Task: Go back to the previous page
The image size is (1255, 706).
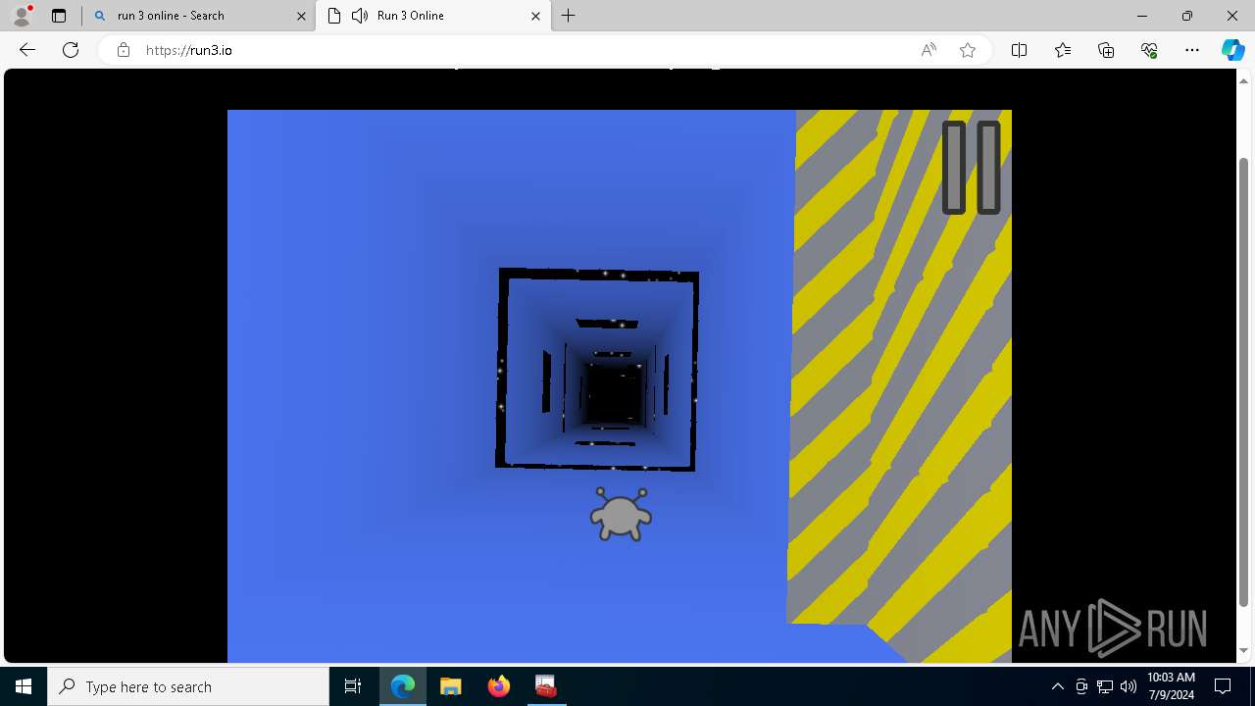Action: pos(27,50)
